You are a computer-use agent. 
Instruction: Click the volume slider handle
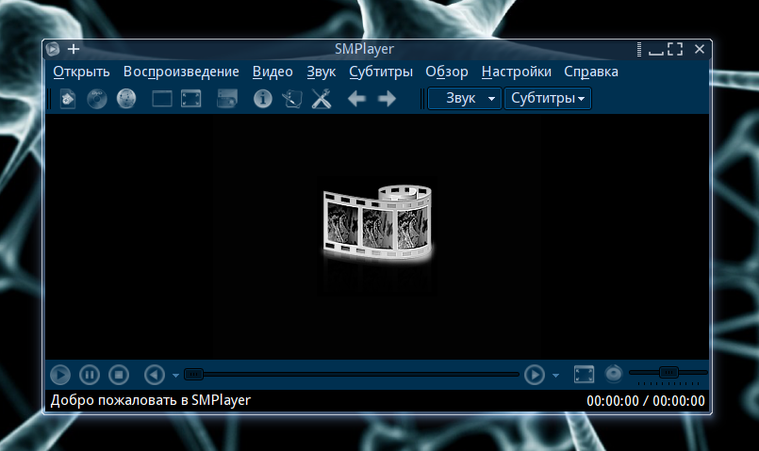[668, 372]
